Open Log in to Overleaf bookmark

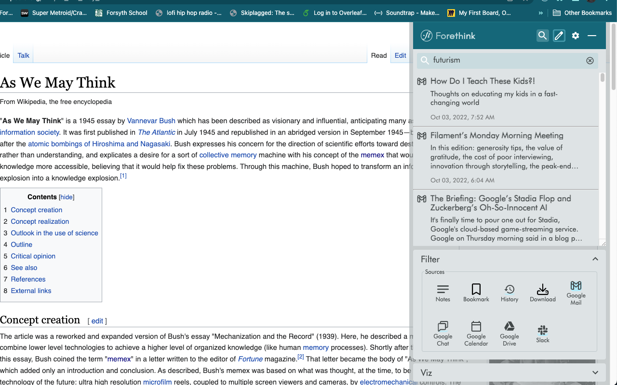coord(335,13)
